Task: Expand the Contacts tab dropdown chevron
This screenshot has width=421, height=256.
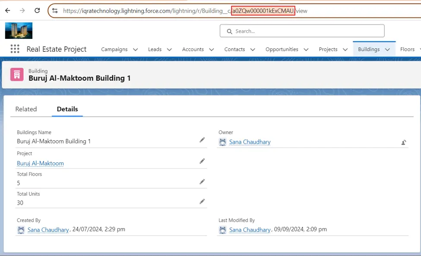Action: (253, 49)
